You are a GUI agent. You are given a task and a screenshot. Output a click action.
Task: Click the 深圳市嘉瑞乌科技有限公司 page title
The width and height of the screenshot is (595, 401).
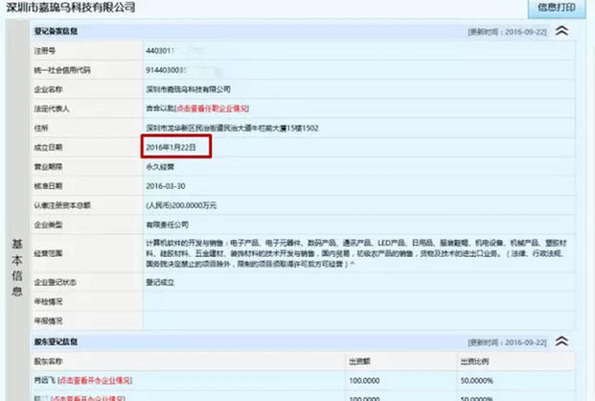coord(71,8)
